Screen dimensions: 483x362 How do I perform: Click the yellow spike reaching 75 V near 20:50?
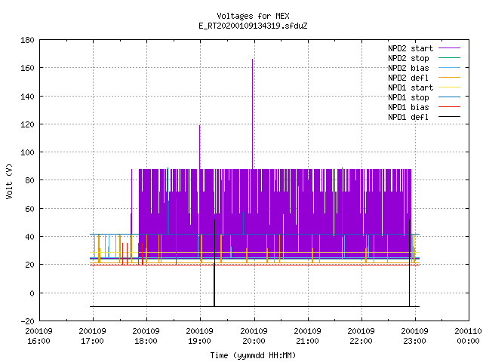(x=299, y=219)
